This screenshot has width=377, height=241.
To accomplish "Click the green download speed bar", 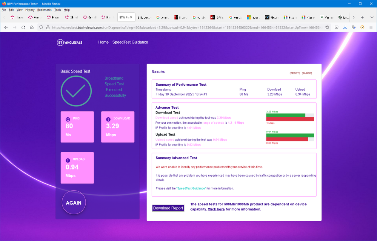I will point(286,115).
